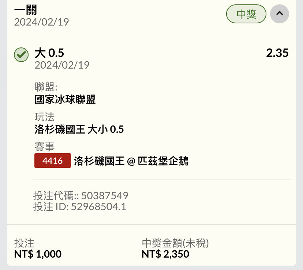303x270 pixels.
Task: Select the red 4416 event code badge
Action: pyautogui.click(x=53, y=161)
